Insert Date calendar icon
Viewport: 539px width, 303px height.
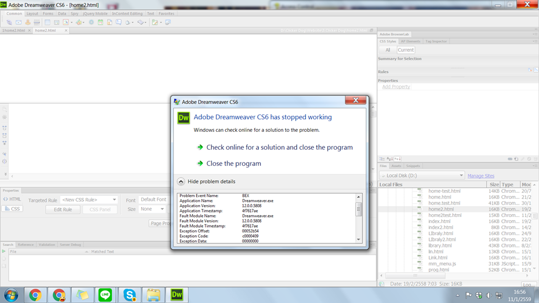coord(100,22)
